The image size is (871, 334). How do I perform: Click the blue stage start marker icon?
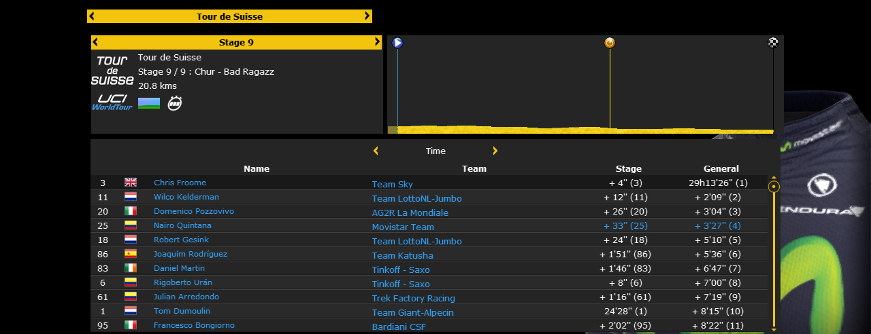pos(397,43)
